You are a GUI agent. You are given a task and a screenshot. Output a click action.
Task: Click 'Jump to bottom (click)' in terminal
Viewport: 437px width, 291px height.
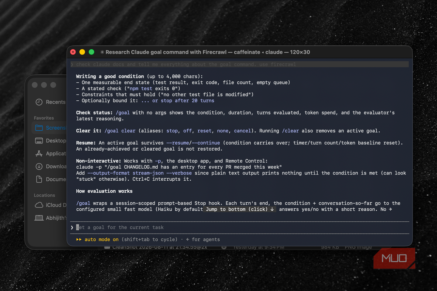(x=240, y=209)
